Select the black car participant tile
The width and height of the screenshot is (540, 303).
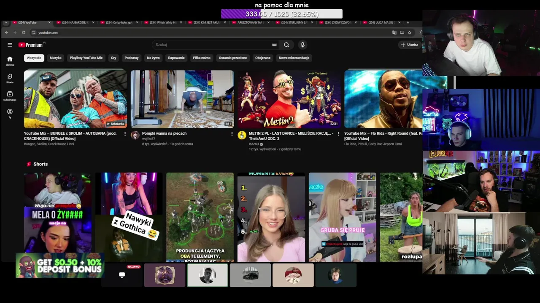coord(250,275)
